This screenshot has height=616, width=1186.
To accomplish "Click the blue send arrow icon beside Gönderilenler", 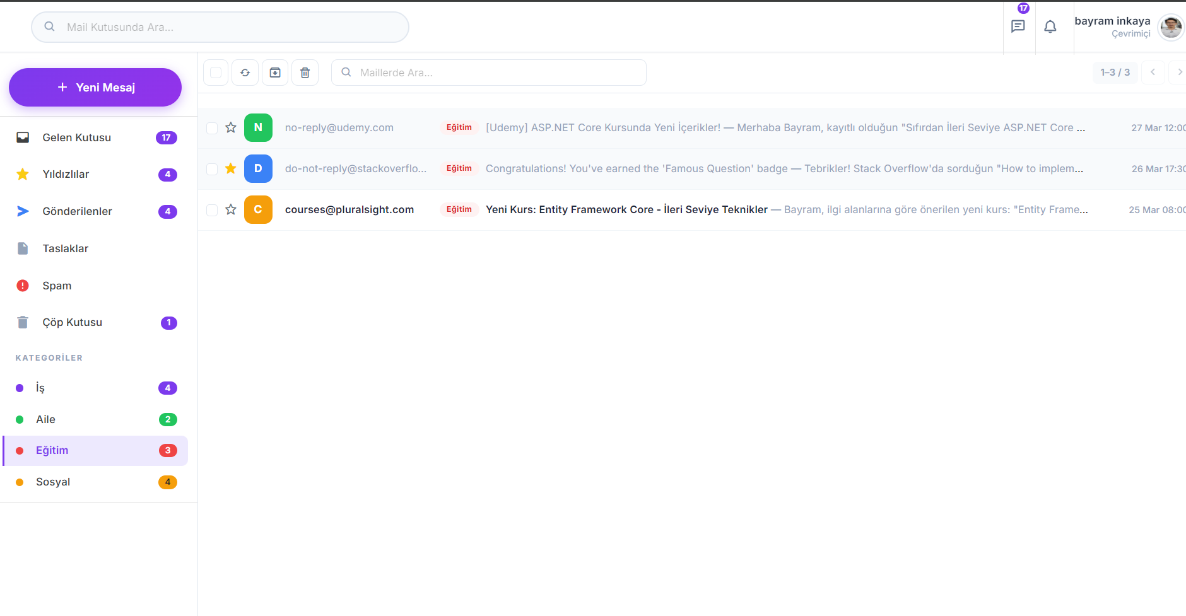I will click(23, 211).
